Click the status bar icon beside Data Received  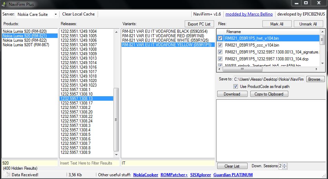(6, 175)
